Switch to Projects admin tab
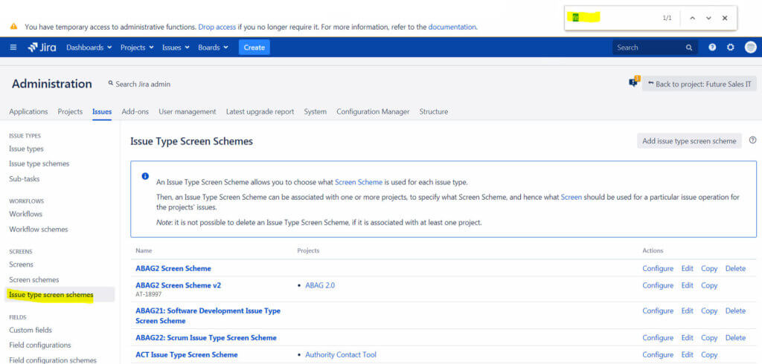Image resolution: width=762 pixels, height=364 pixels. 70,111
